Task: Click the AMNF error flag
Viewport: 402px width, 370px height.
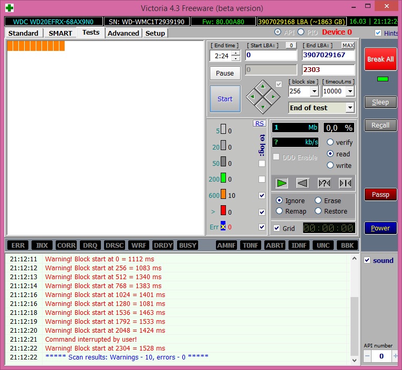Action: [x=226, y=246]
